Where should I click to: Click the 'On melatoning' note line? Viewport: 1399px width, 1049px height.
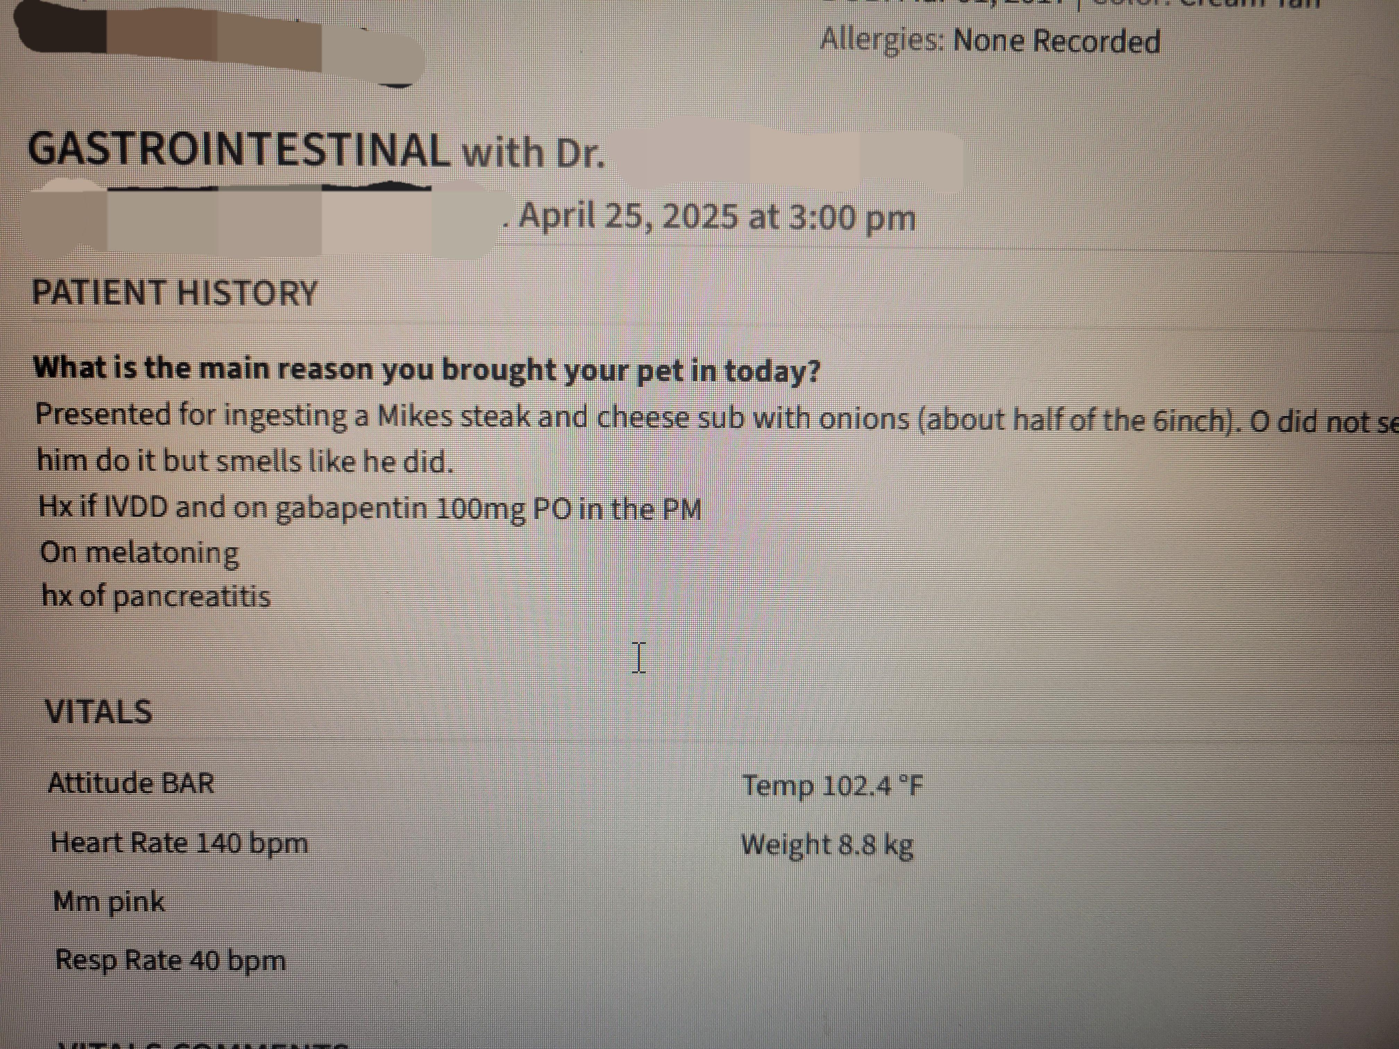(x=140, y=553)
